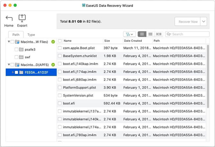Viewport: 215px width, 147px height.
Task: Switch to grid thumbnail view icon
Action: point(150,34)
